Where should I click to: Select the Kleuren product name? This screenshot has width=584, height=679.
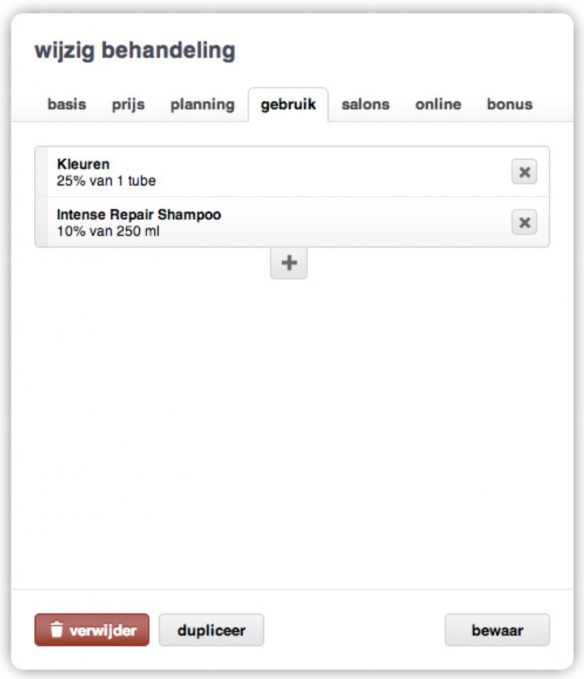tap(84, 164)
